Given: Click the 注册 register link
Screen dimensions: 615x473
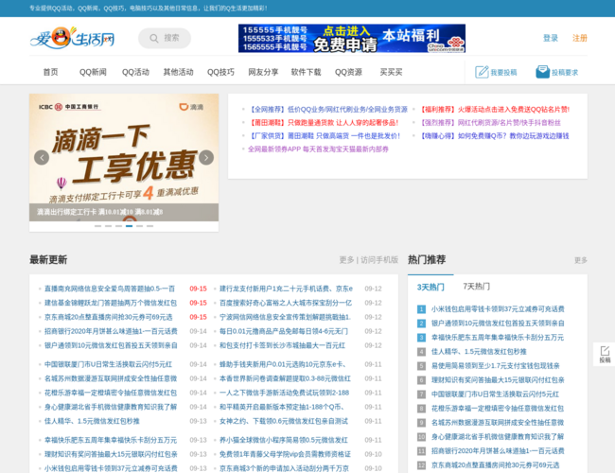Looking at the screenshot, I should [x=580, y=38].
